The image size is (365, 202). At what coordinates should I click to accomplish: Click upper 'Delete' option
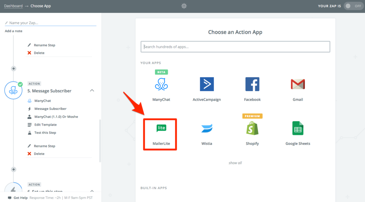coord(39,53)
